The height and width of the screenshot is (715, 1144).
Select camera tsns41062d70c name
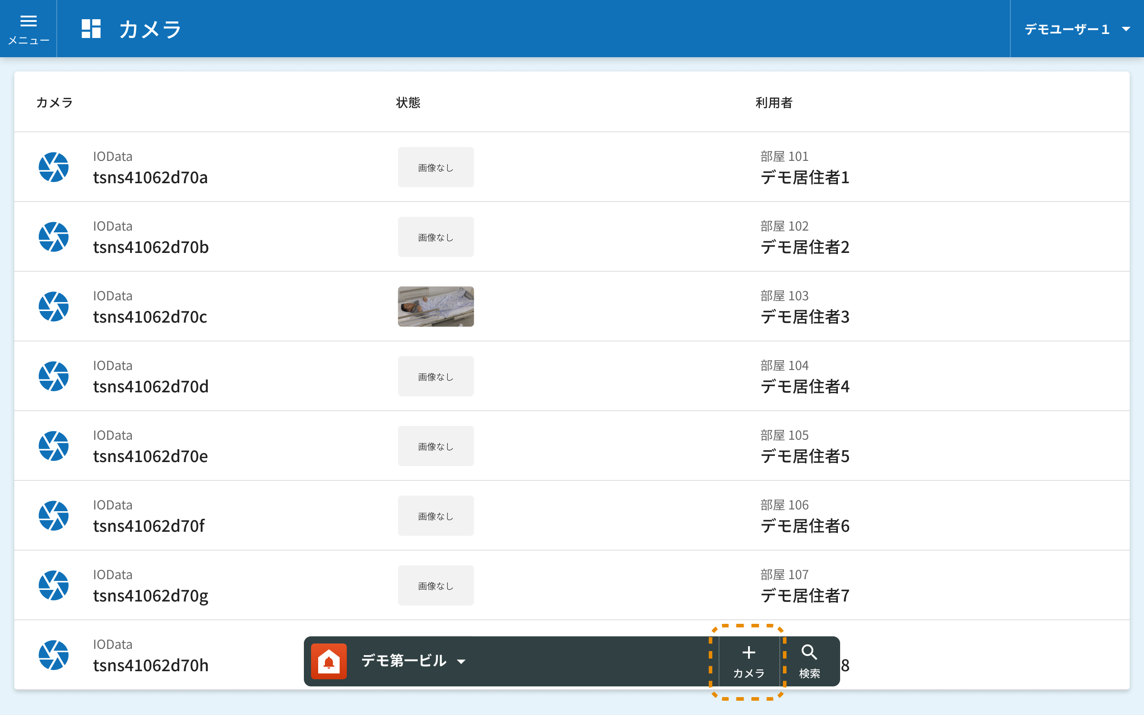(150, 317)
